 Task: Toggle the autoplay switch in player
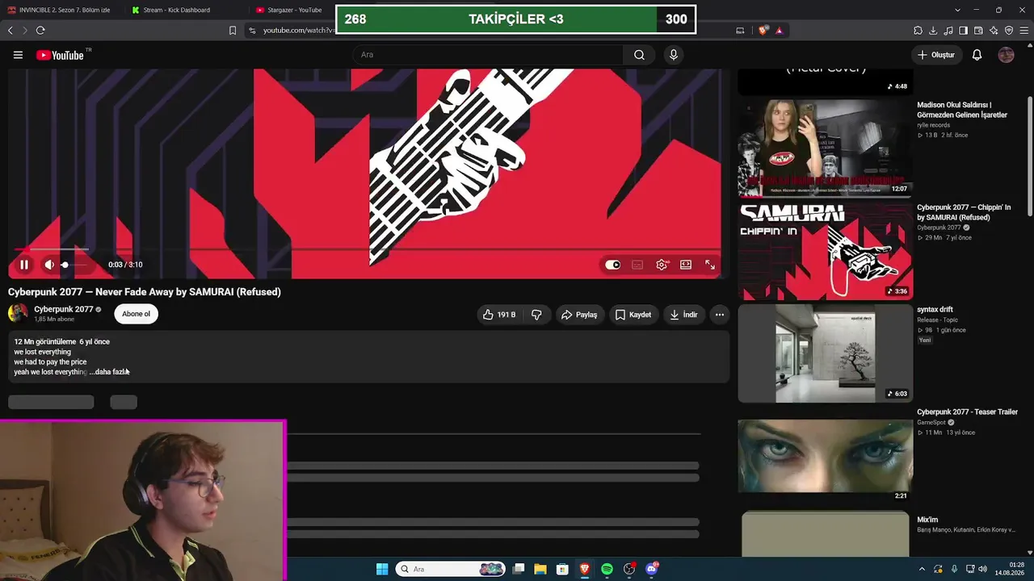[613, 265]
